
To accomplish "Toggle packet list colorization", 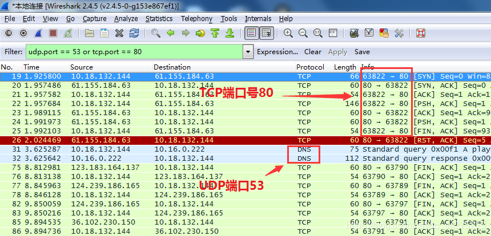I will click(251, 33).
